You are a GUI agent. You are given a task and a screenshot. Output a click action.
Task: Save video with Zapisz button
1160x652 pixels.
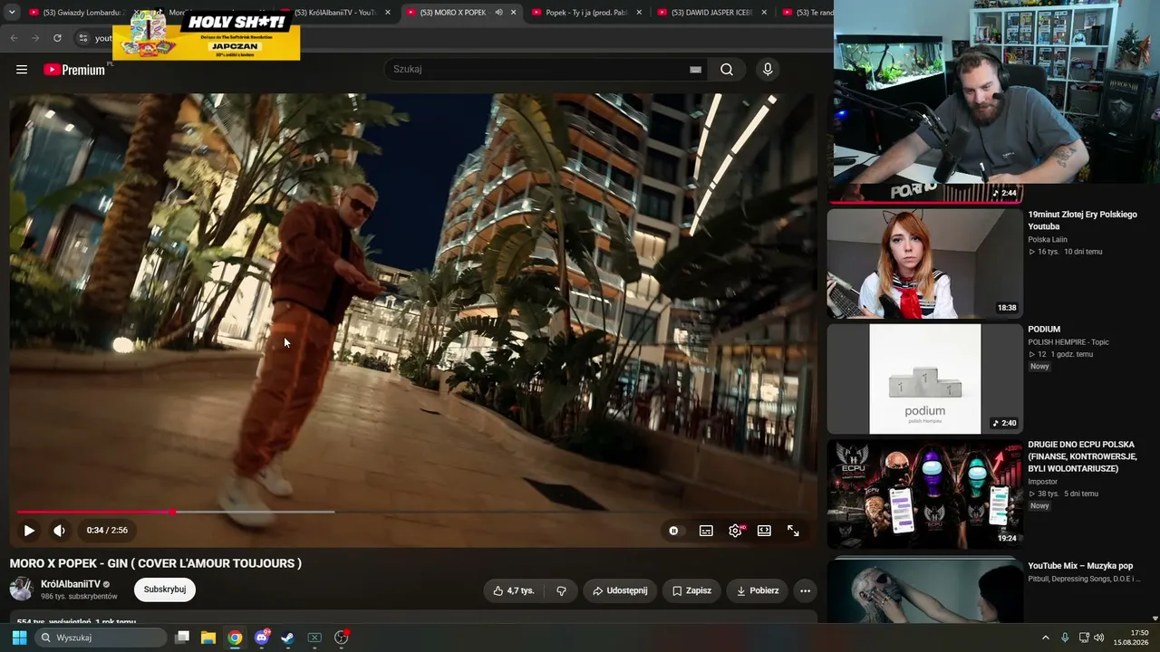691,590
